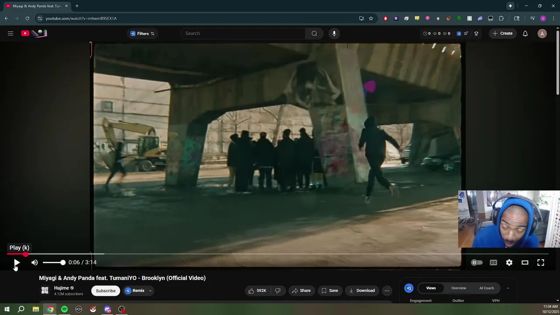Screen dimensions: 560x315
Task: Focus the YouTube search field
Action: pos(243,33)
